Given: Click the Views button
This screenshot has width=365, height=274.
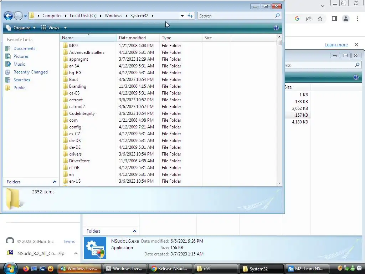Looking at the screenshot, I should (51, 28).
